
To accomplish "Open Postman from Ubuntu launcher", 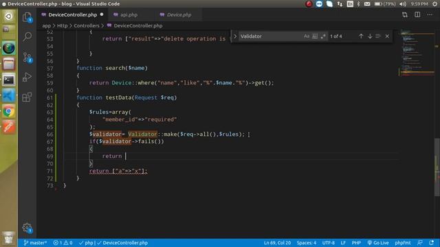I will pyautogui.click(x=9, y=127).
